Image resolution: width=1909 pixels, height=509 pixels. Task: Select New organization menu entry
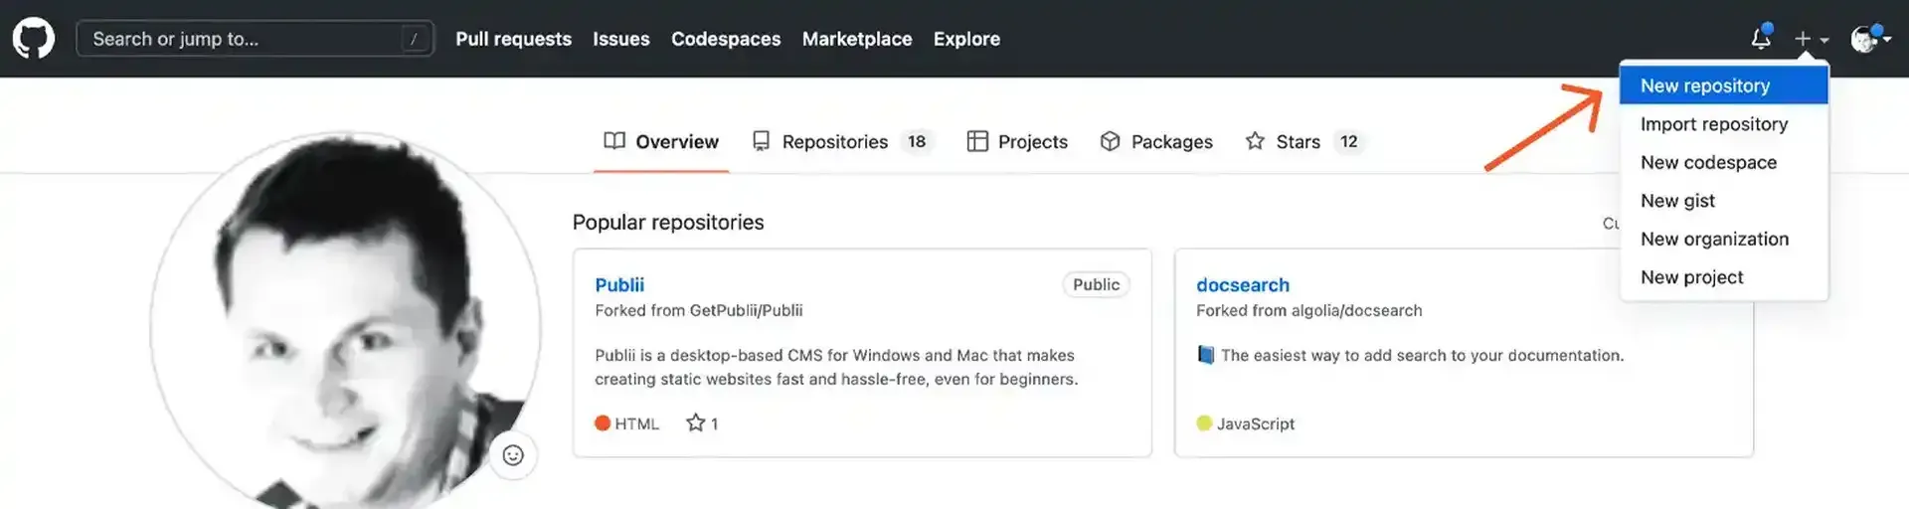1714,239
